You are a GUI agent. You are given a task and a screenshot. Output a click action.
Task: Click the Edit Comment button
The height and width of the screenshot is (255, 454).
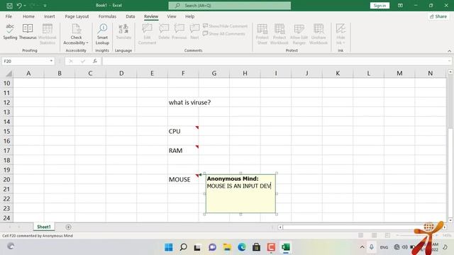click(x=147, y=34)
